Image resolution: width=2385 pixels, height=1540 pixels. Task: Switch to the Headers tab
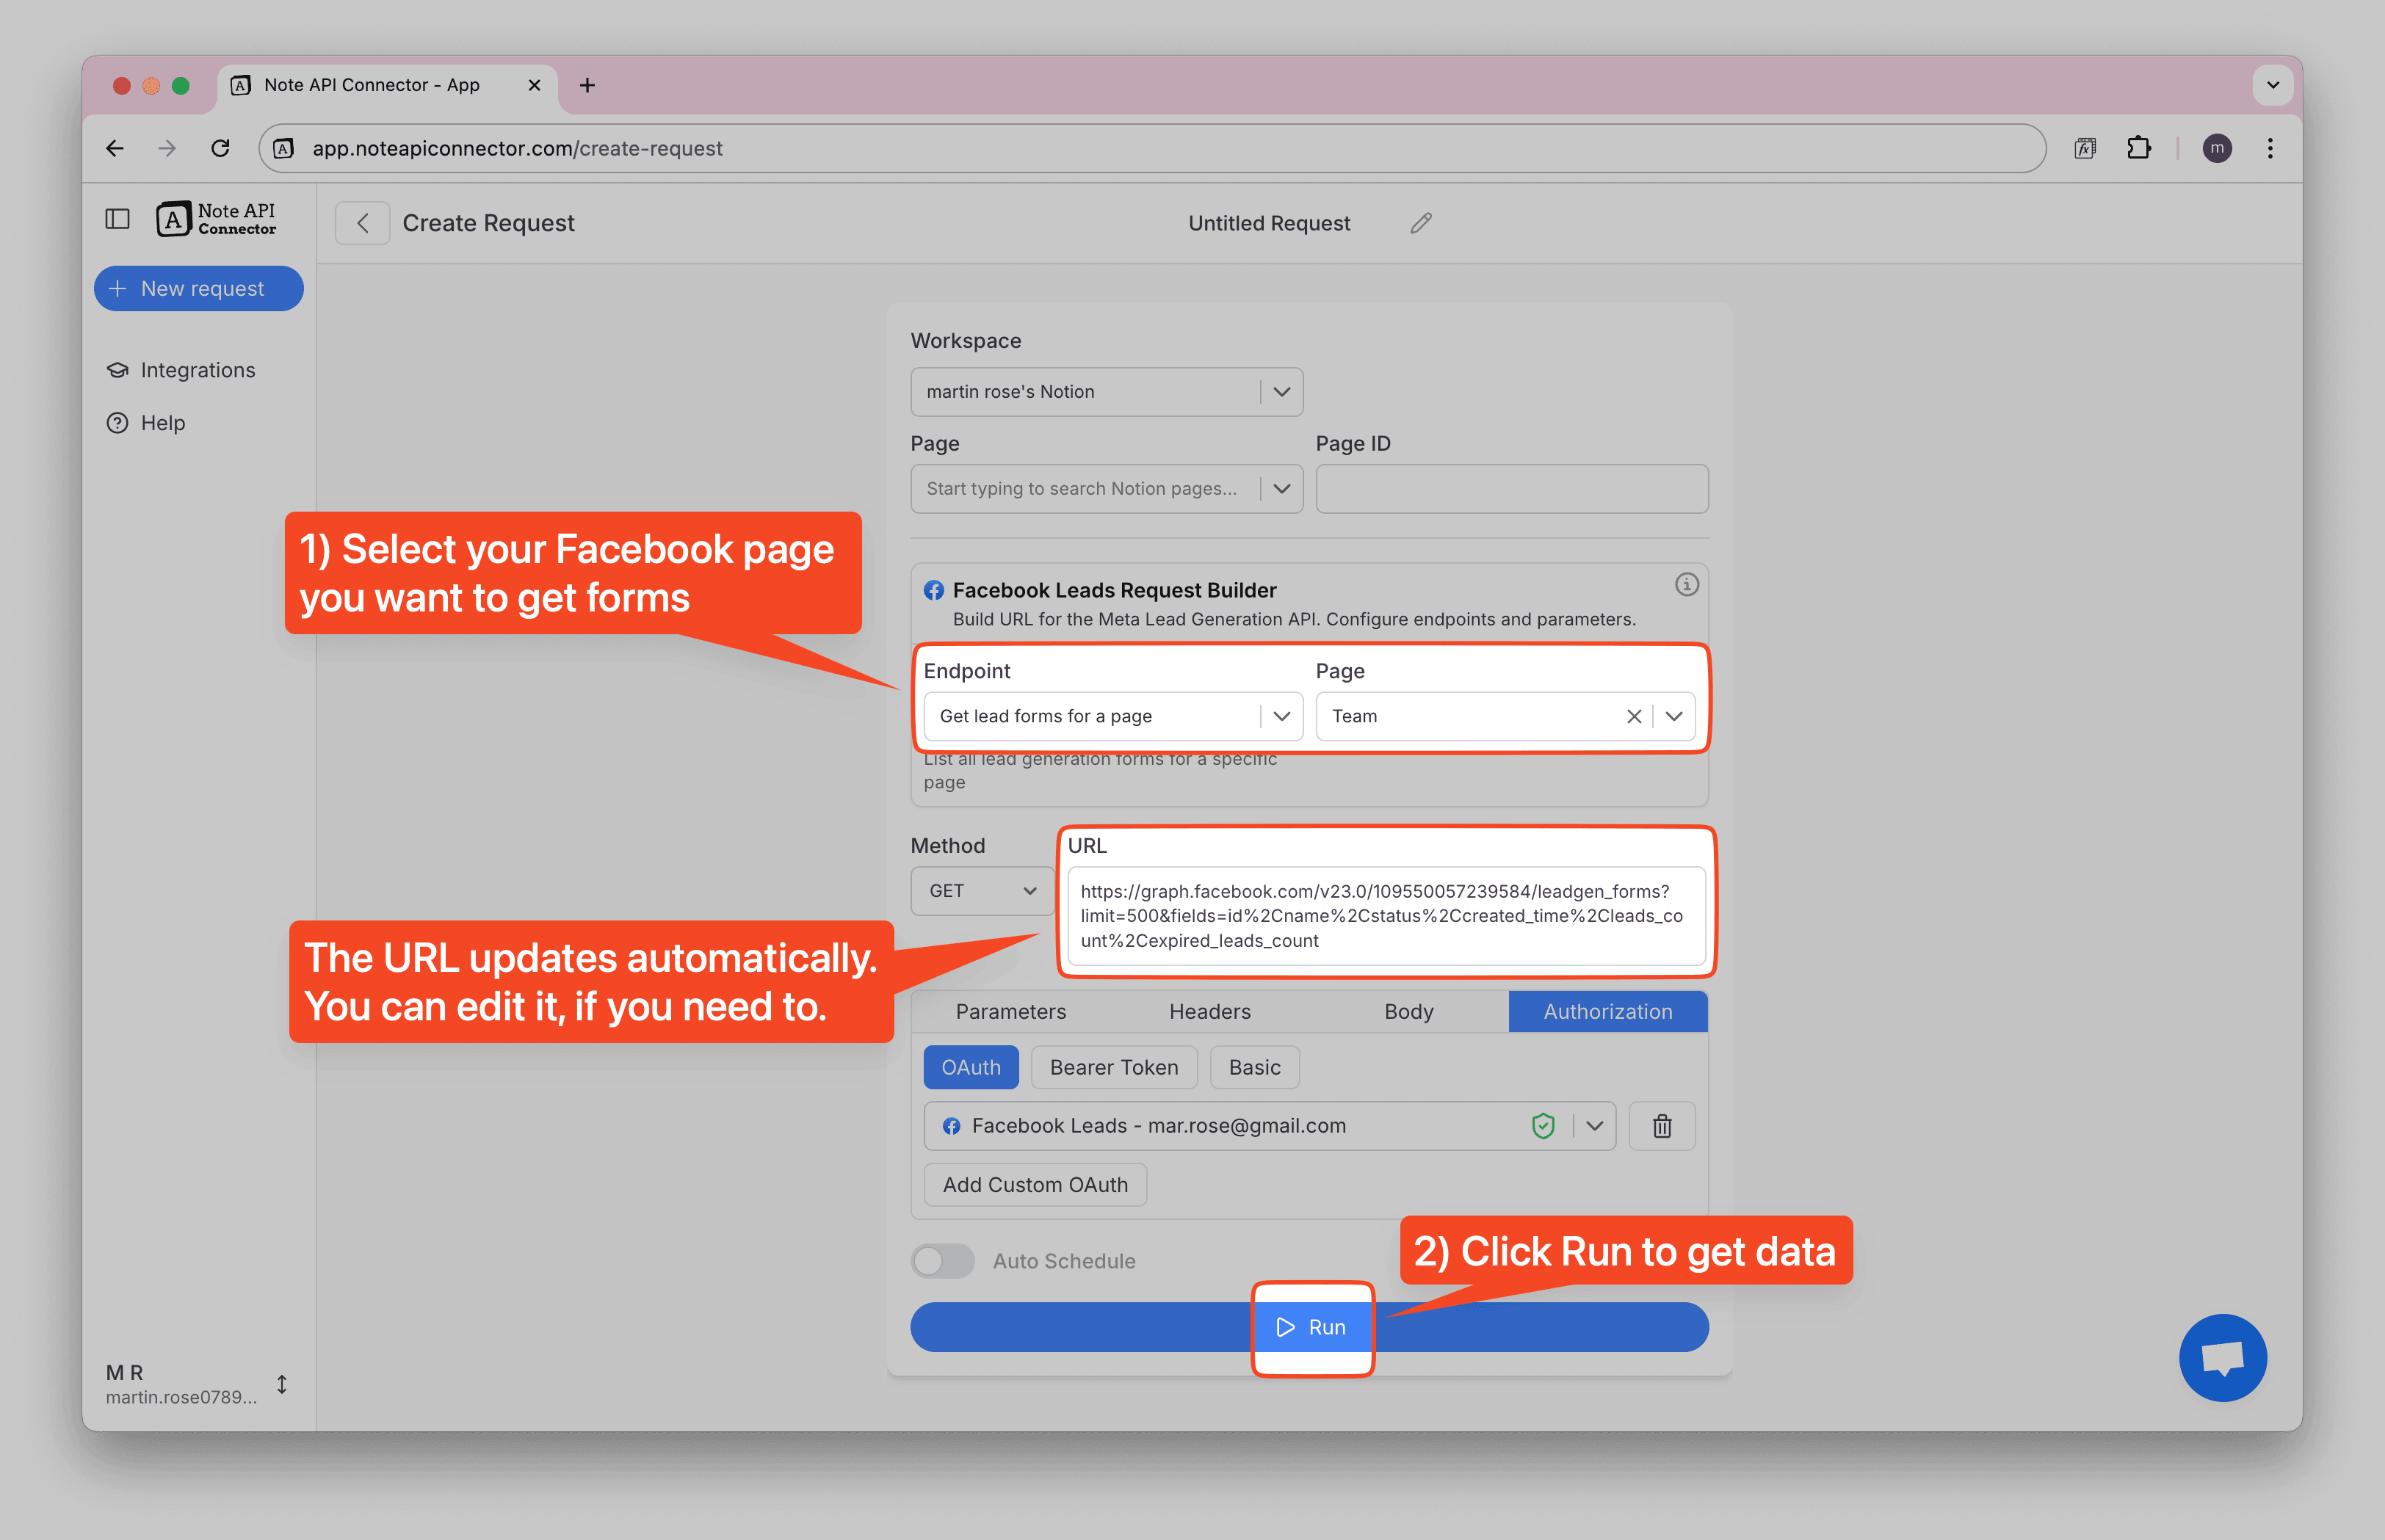pyautogui.click(x=1209, y=1012)
